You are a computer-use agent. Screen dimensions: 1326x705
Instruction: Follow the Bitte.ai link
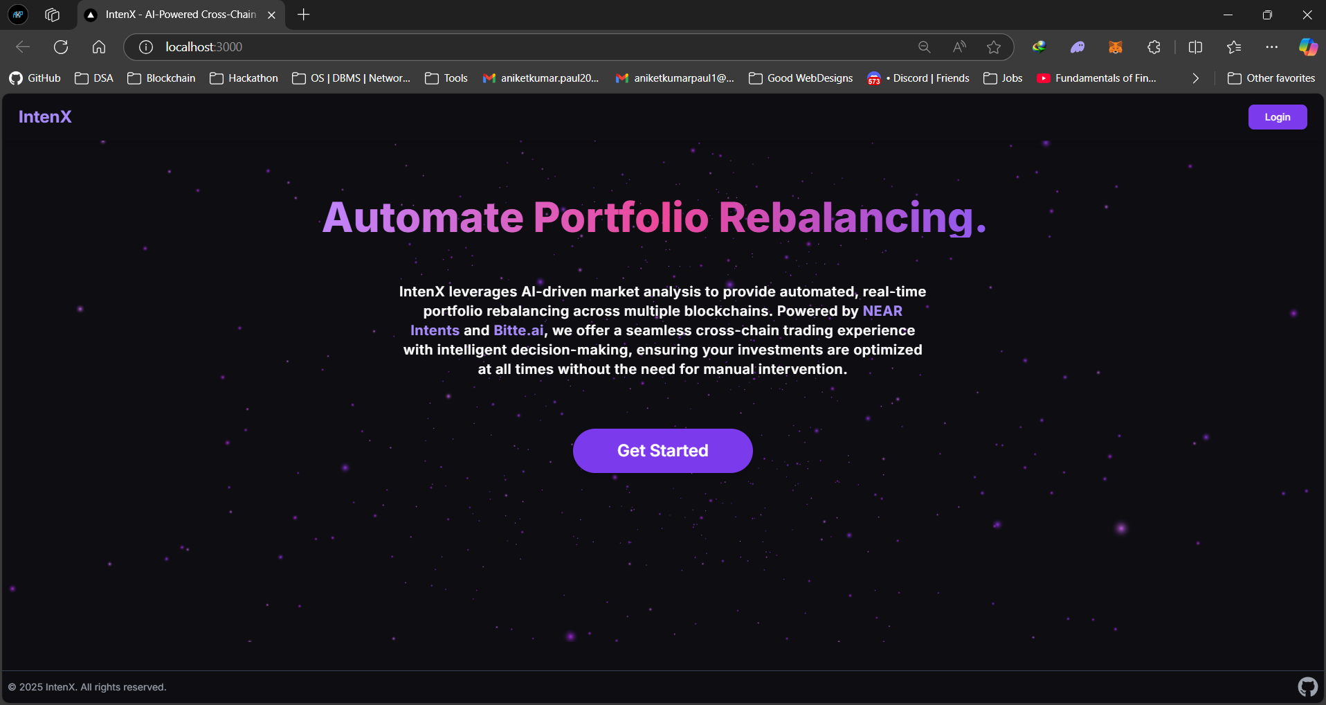518,330
